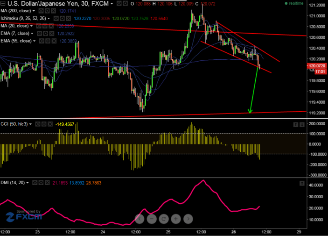The height and width of the screenshot is (236, 328).
Task: Open settings for EMA (7, close) indicator
Action: (x=46, y=34)
